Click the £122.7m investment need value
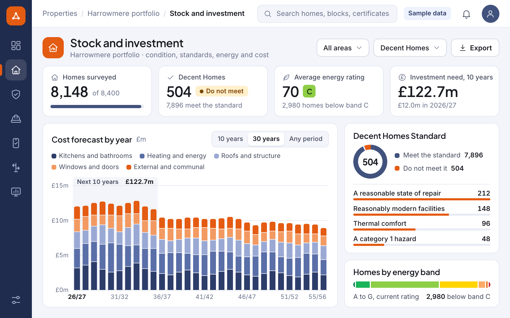The width and height of the screenshot is (510, 318). click(428, 92)
